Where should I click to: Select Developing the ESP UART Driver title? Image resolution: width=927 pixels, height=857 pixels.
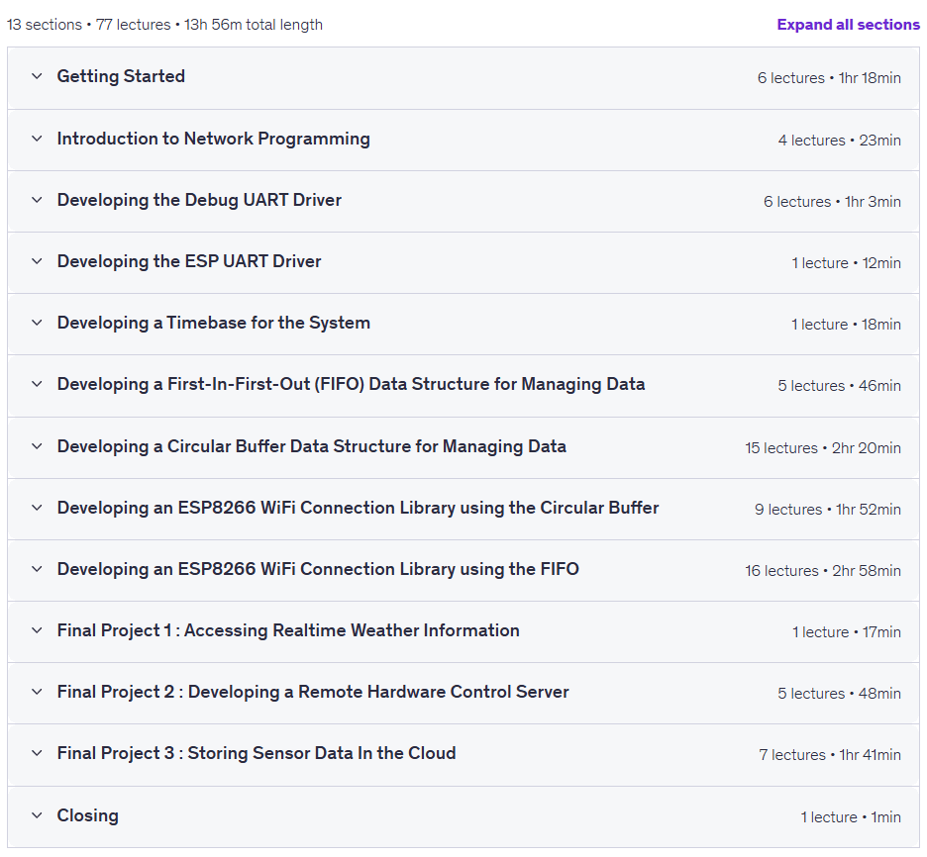click(189, 261)
